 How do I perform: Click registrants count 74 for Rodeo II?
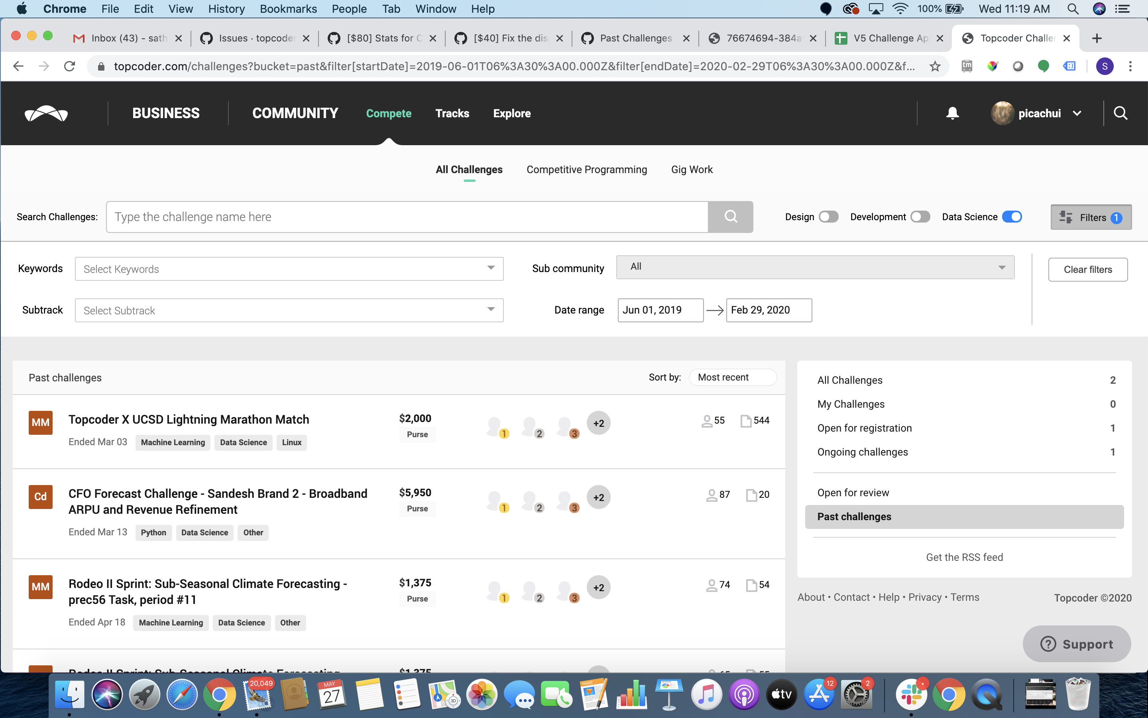tap(724, 584)
